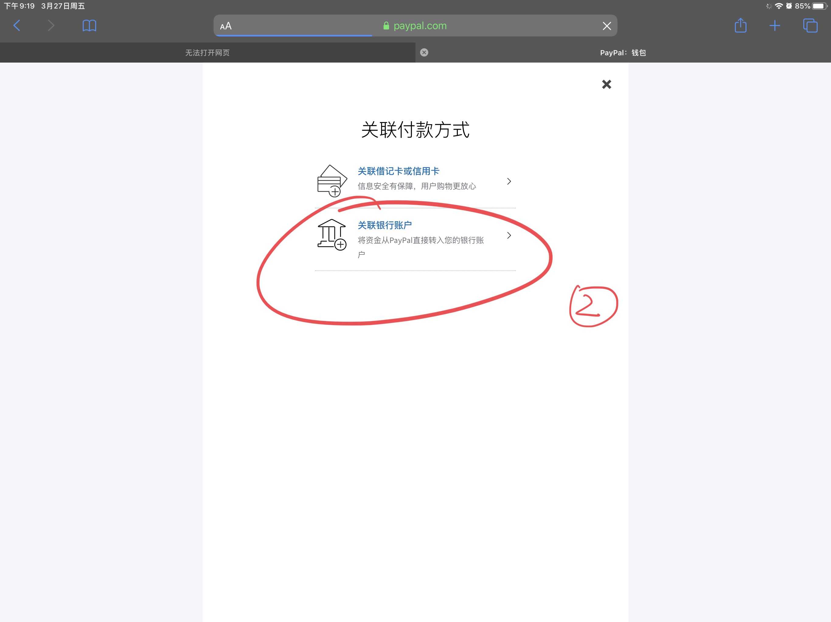Switch to the 无法打开网页 tab
This screenshot has height=622, width=831.
coord(207,53)
